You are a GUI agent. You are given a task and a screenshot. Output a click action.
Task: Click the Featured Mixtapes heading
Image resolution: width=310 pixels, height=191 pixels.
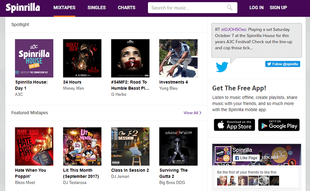coord(30,113)
